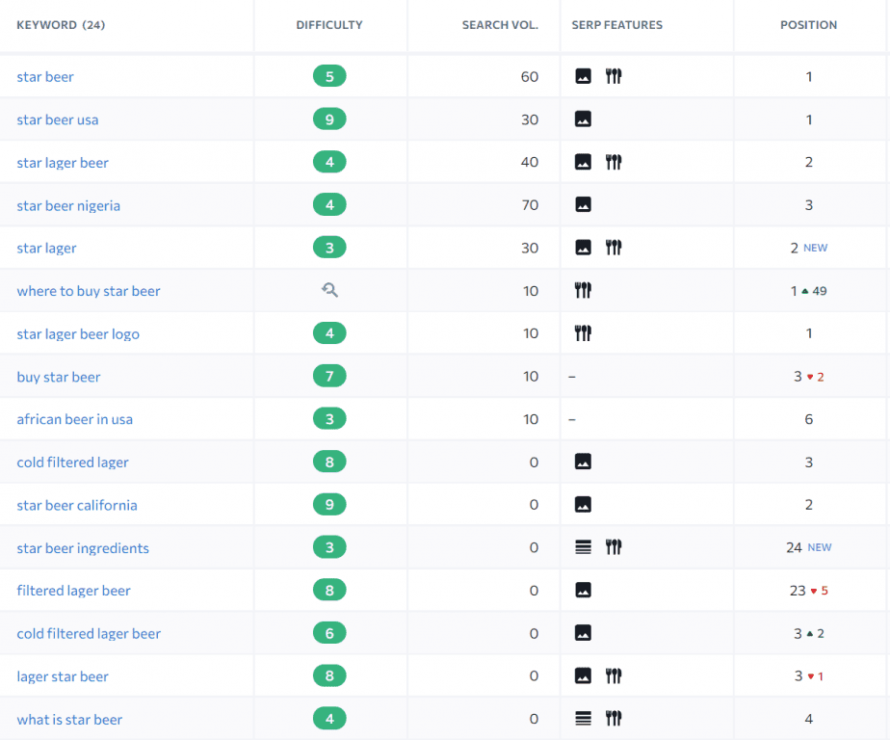This screenshot has width=890, height=740.
Task: Click fork-knife icon for star beer ingredients
Action: coord(614,547)
